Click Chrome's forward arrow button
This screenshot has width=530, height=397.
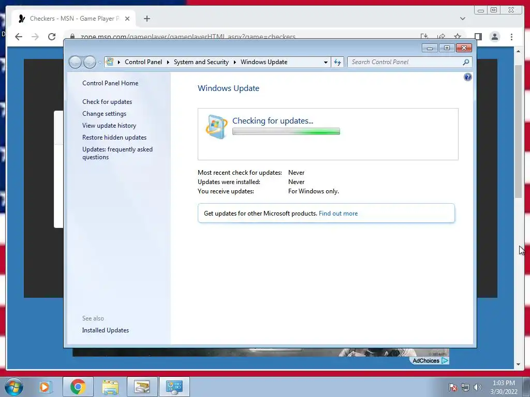coord(35,37)
